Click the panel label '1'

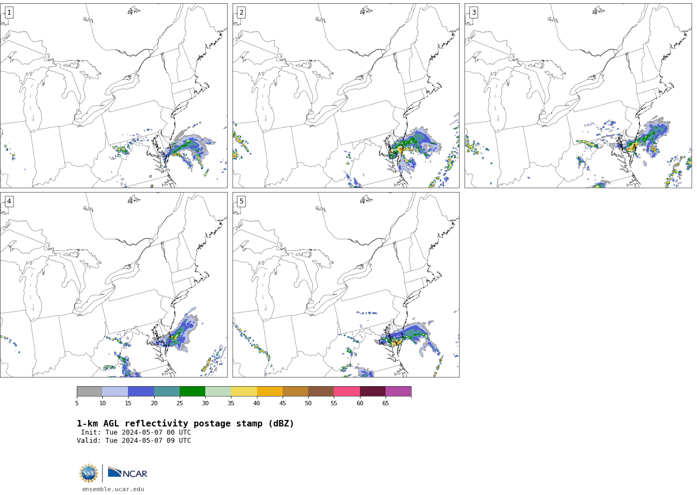click(x=9, y=13)
